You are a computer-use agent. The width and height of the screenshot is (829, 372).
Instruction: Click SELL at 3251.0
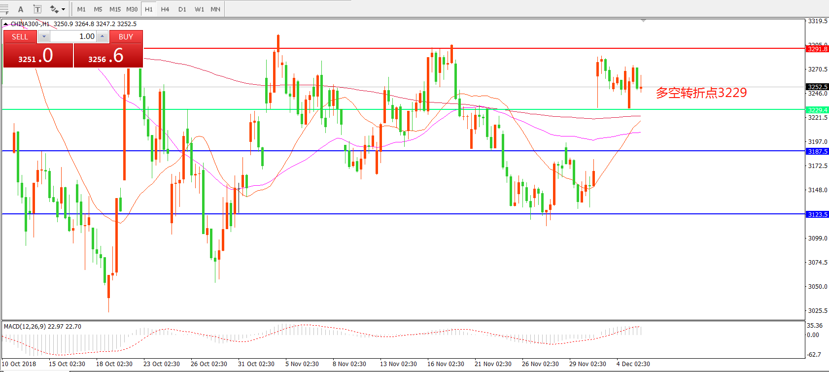38,55
